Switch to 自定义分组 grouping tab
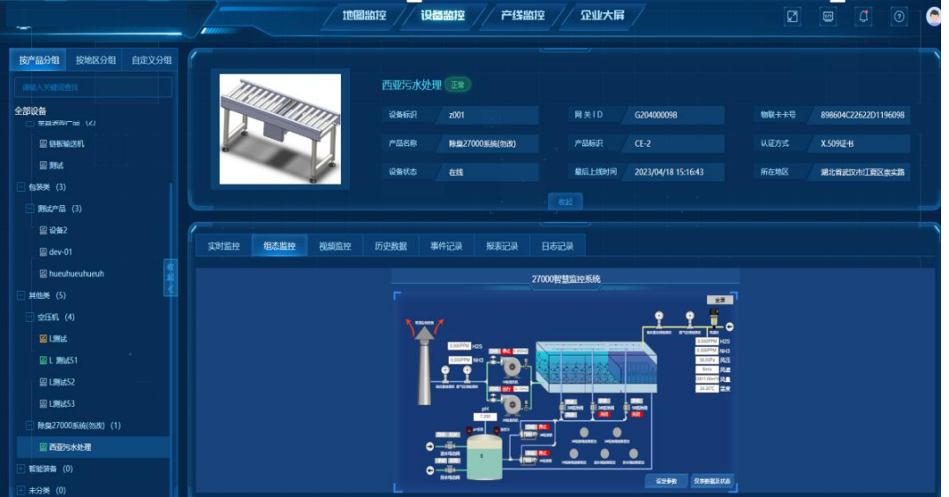The width and height of the screenshot is (949, 497). pos(151,60)
